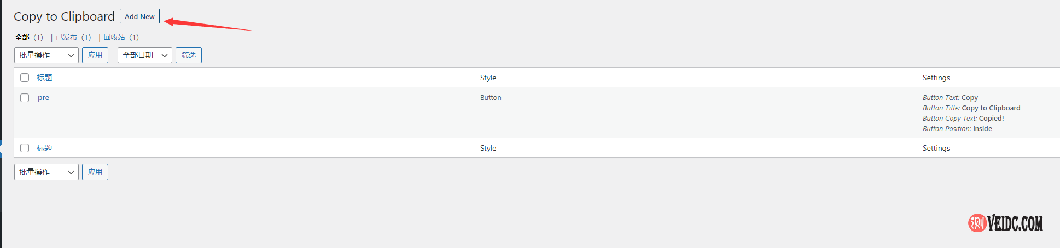
Task: Toggle select-all checkbox in table header
Action: [x=25, y=78]
